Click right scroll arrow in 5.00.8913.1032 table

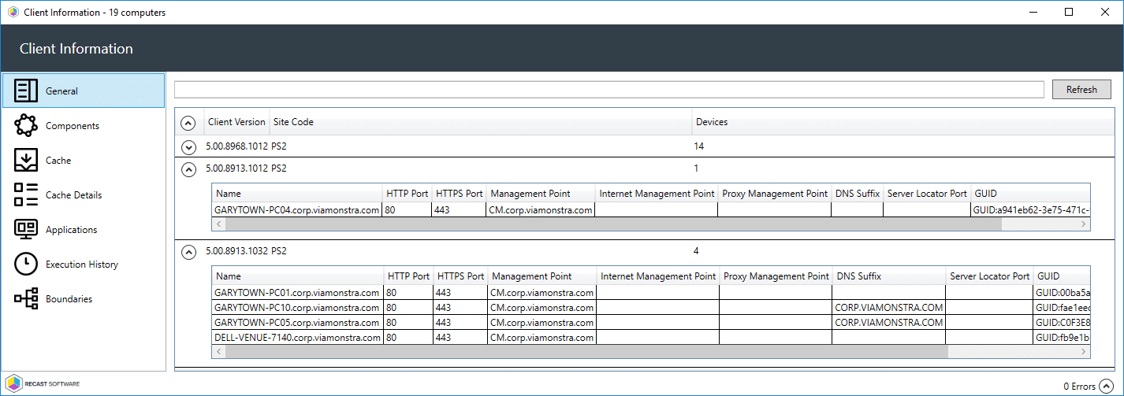coord(1085,351)
